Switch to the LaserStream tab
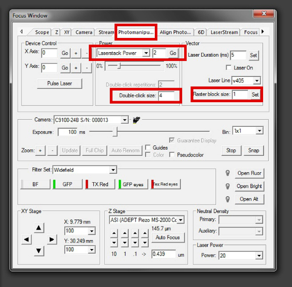292x287 pixels. (224, 32)
